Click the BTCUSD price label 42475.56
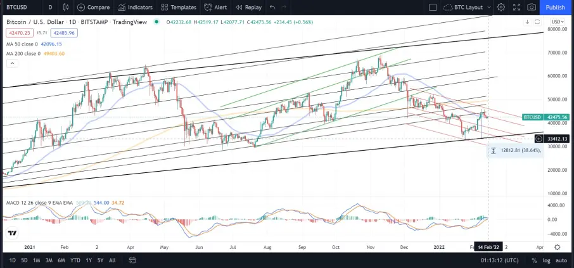The image size is (574, 268). 546,117
